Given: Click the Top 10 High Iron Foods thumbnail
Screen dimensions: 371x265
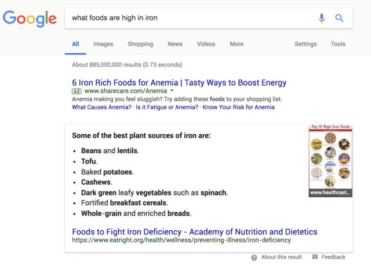Looking at the screenshot, I should tap(330, 161).
